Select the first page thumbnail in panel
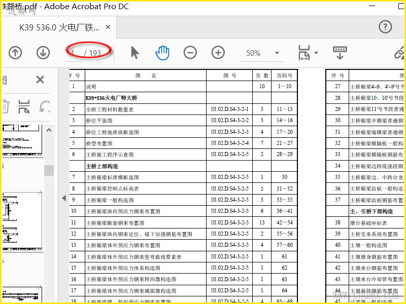This screenshot has height=304, width=406. 22,141
